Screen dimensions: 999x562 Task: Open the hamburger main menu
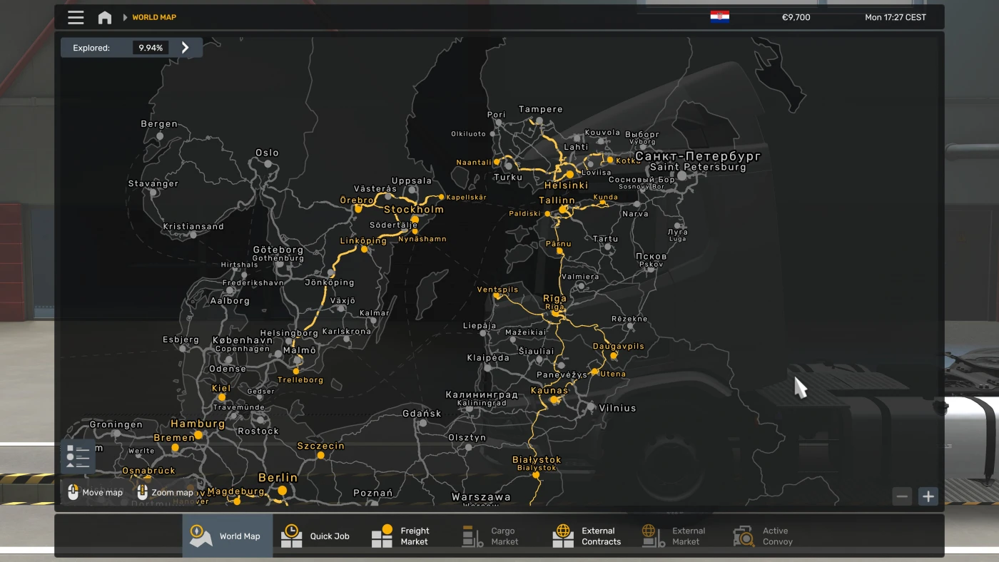pyautogui.click(x=76, y=17)
